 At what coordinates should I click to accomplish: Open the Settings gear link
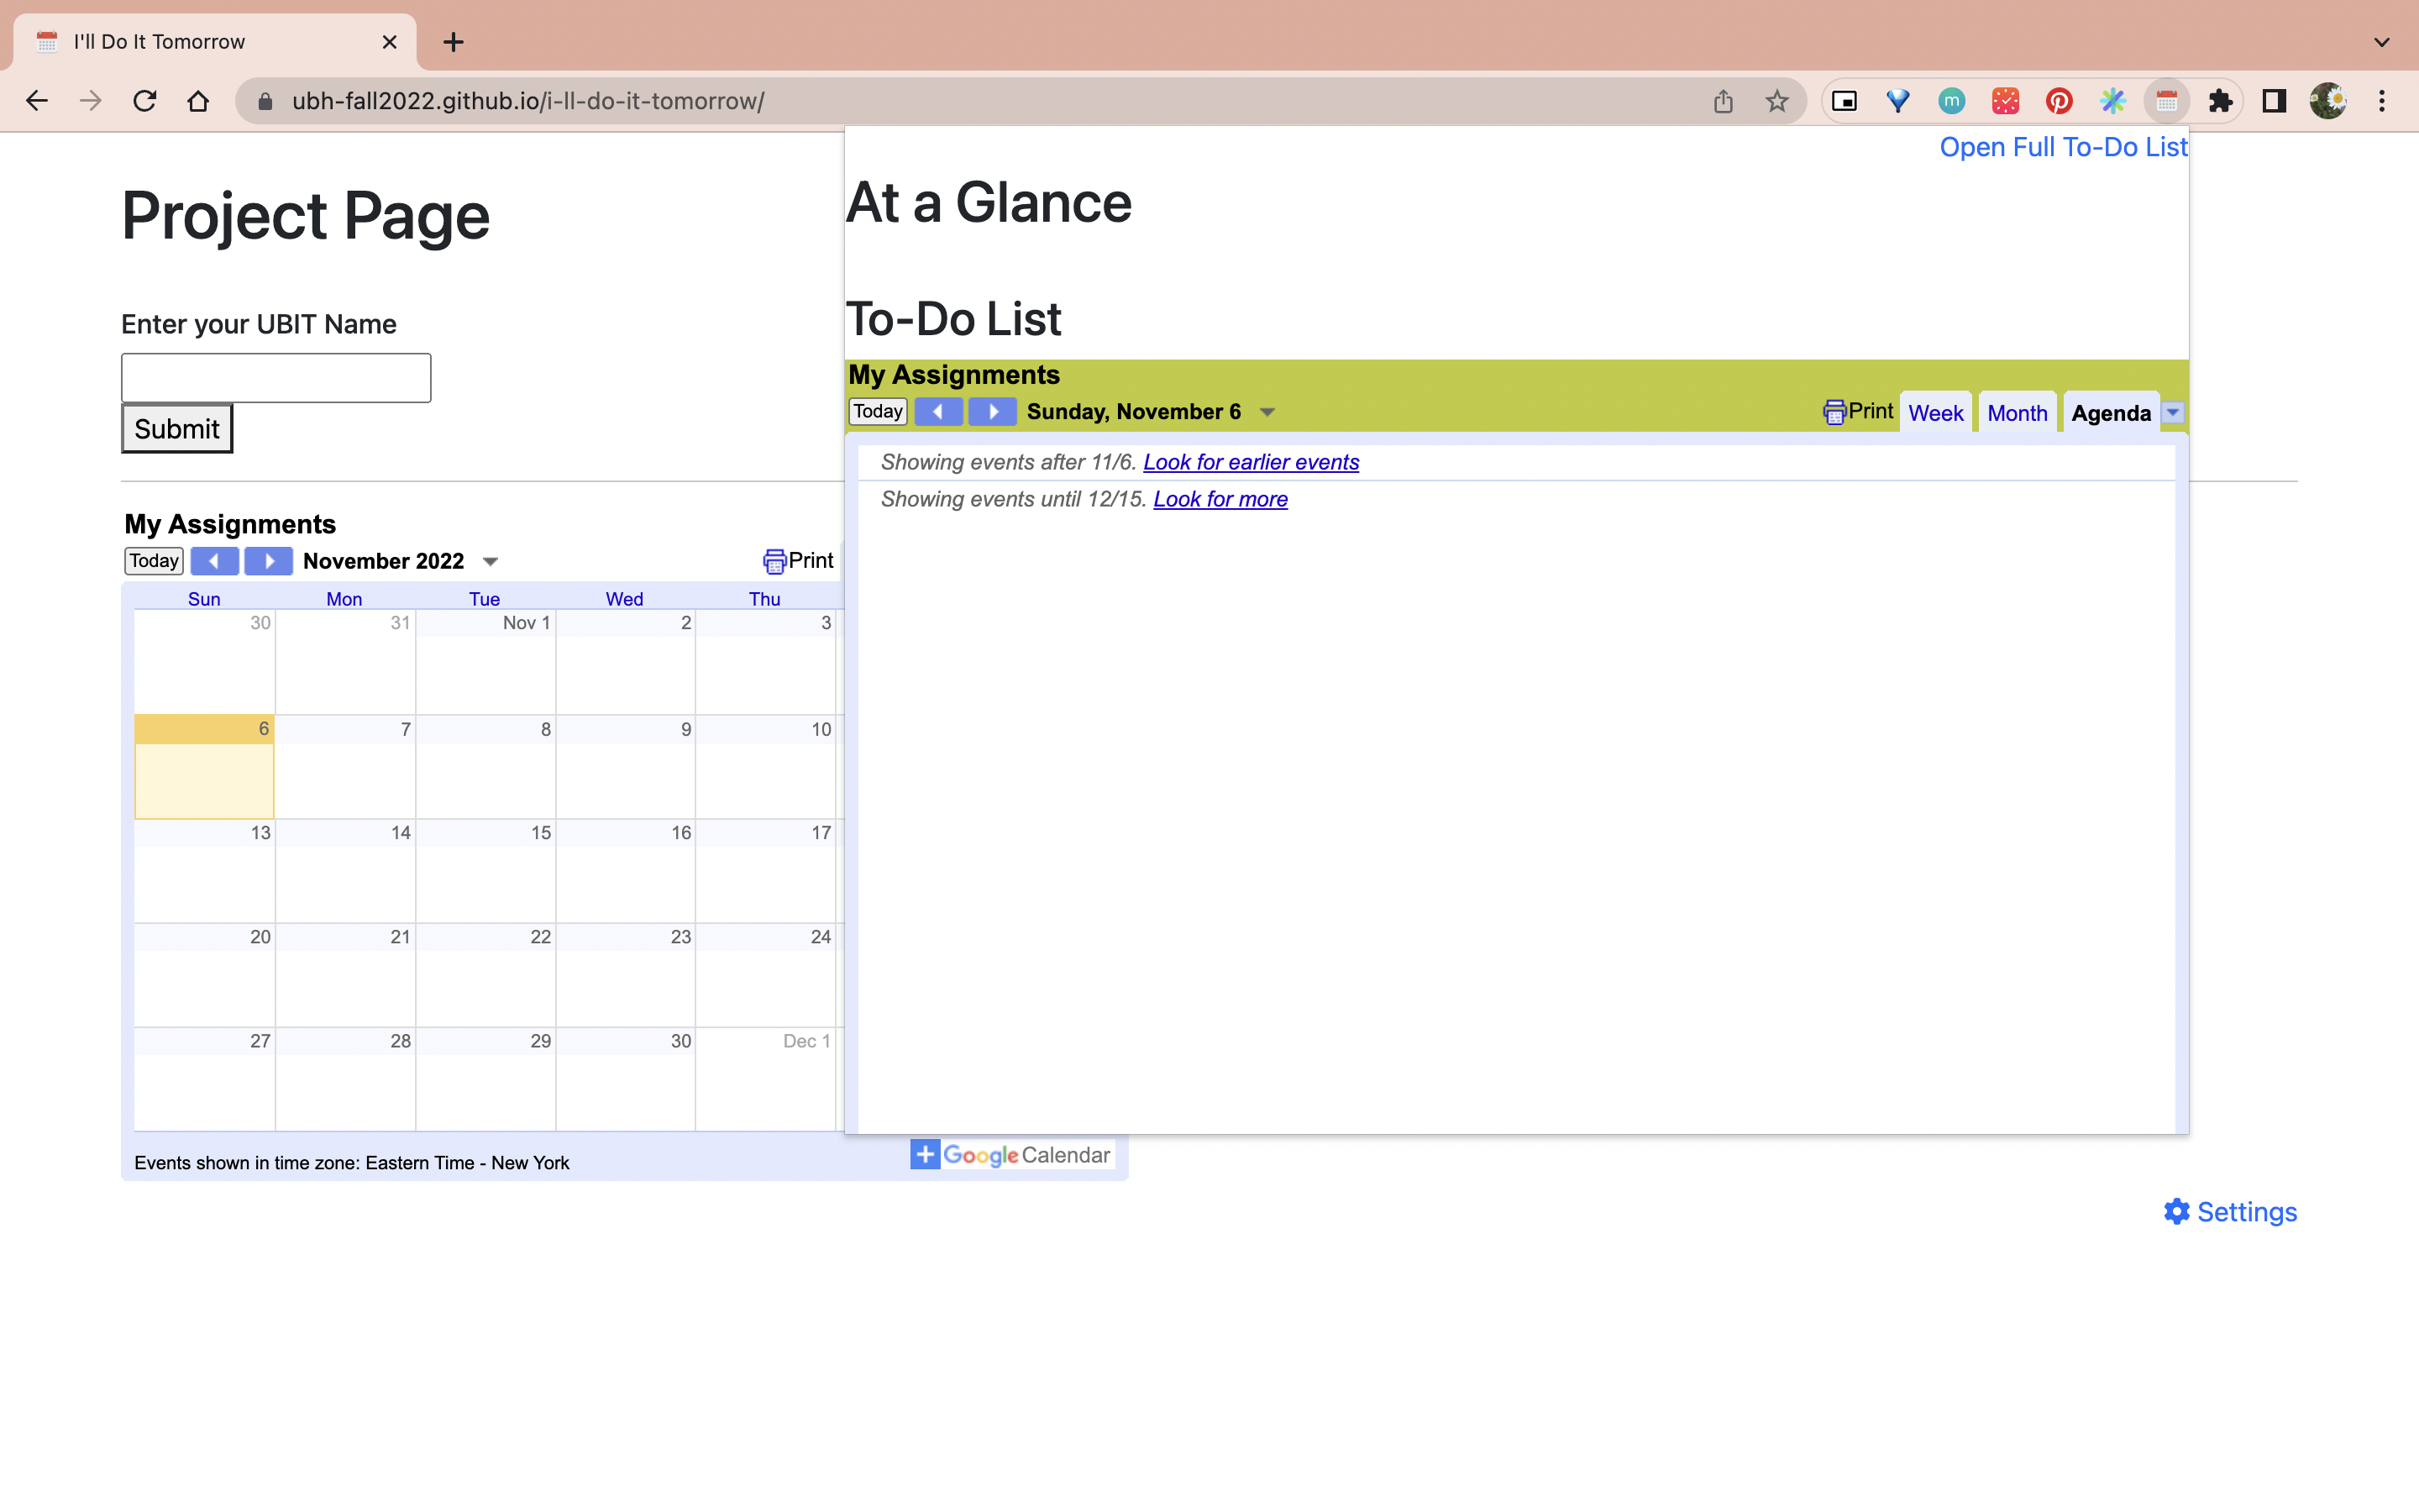(2230, 1212)
